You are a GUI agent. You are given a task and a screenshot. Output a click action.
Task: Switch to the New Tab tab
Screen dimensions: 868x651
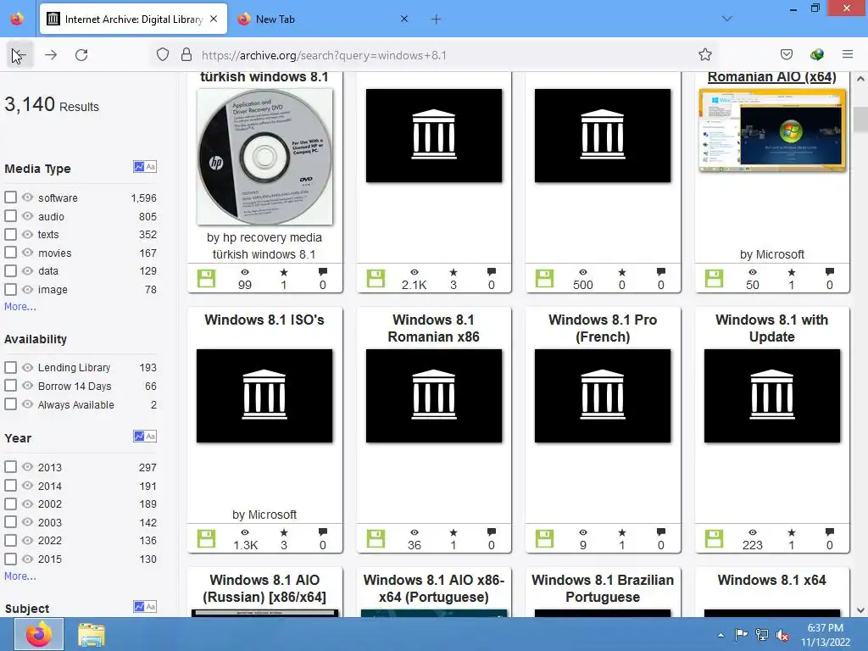[324, 19]
